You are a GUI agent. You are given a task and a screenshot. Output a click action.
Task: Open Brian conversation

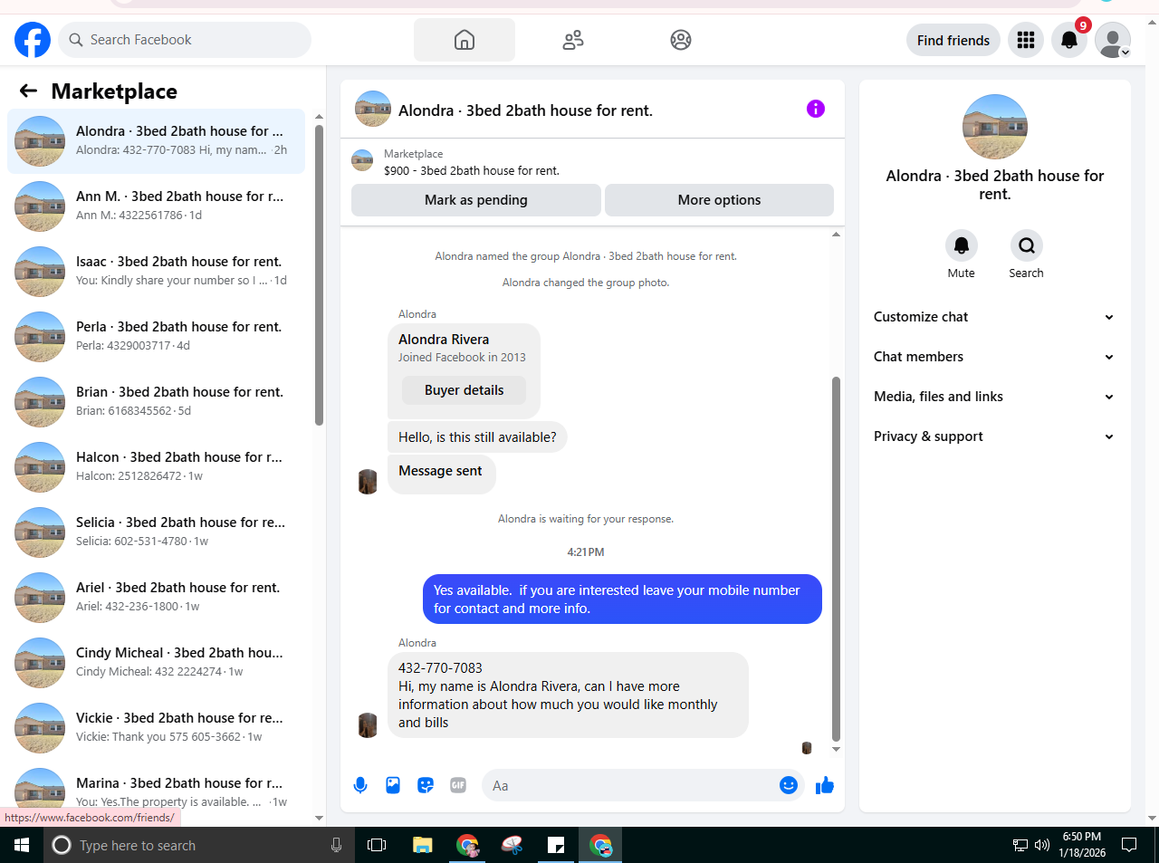click(x=157, y=401)
